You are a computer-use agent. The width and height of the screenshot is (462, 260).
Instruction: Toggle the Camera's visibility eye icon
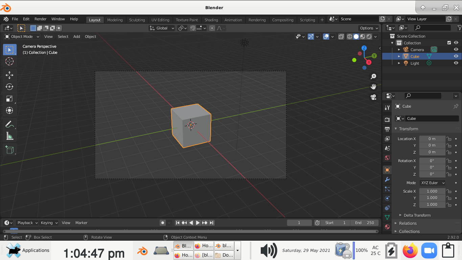456,49
